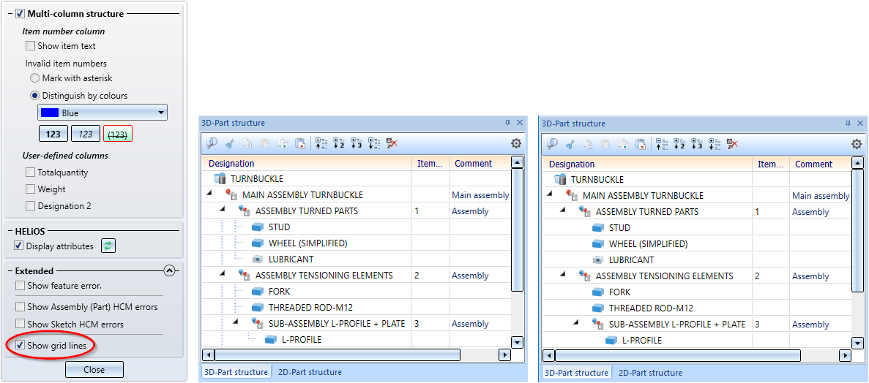Click Designation column header in left panel
This screenshot has width=869, height=383.
pyautogui.click(x=308, y=163)
